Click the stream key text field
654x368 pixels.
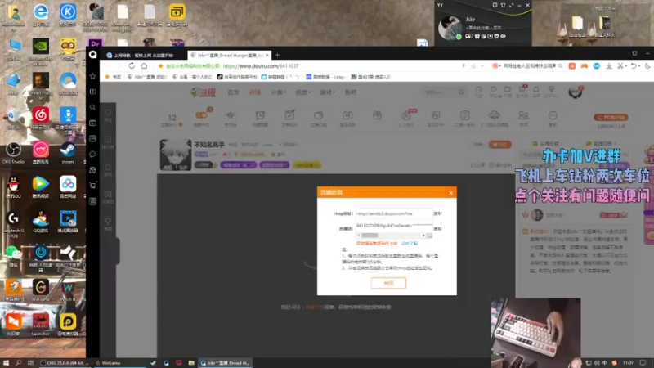point(394,226)
